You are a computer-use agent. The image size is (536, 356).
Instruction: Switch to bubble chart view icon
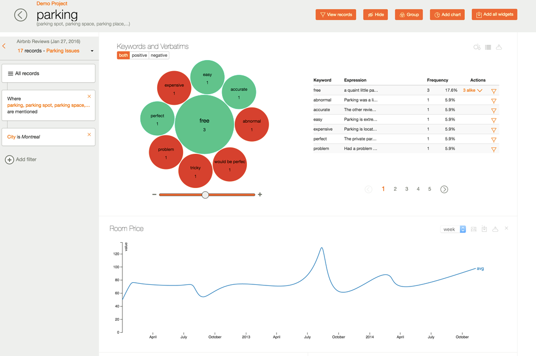click(477, 47)
